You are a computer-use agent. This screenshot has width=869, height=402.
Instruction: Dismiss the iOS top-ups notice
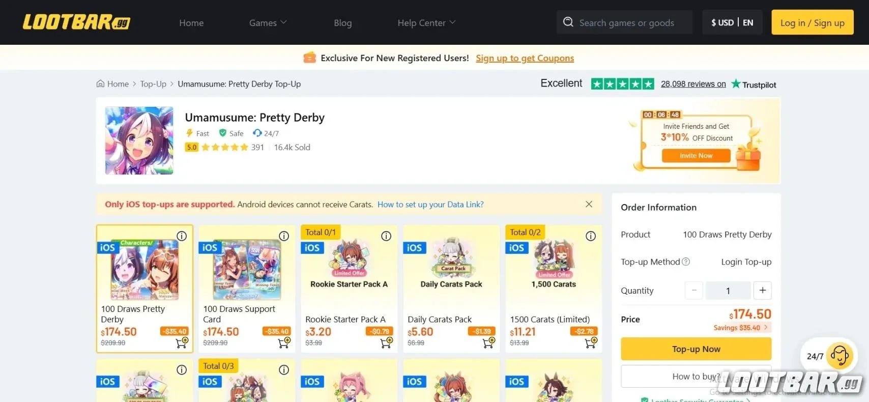point(589,204)
